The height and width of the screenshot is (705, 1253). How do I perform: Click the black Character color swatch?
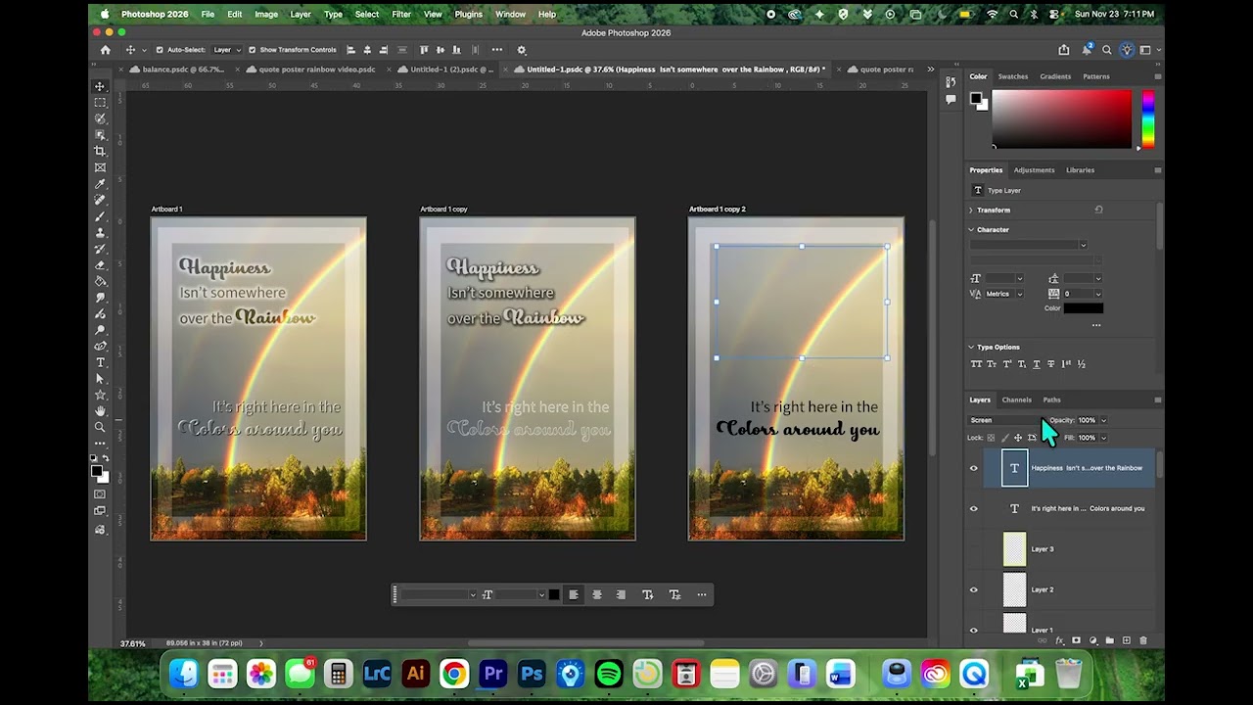(1084, 308)
